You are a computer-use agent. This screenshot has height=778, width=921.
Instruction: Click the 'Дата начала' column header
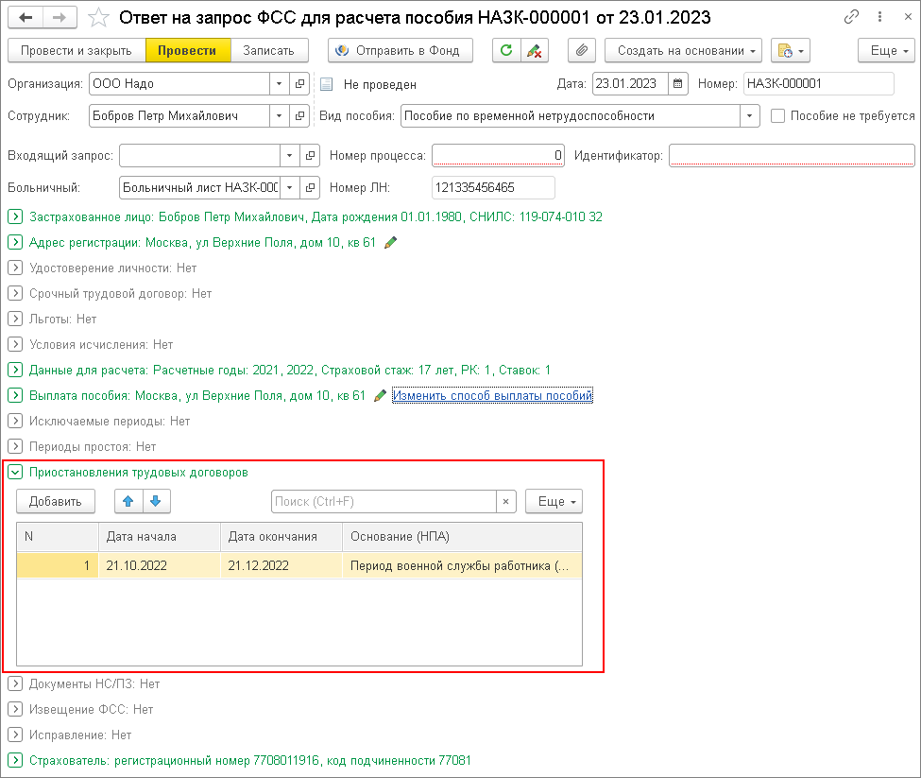point(160,537)
